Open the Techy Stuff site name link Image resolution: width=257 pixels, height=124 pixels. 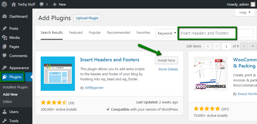[27, 5]
